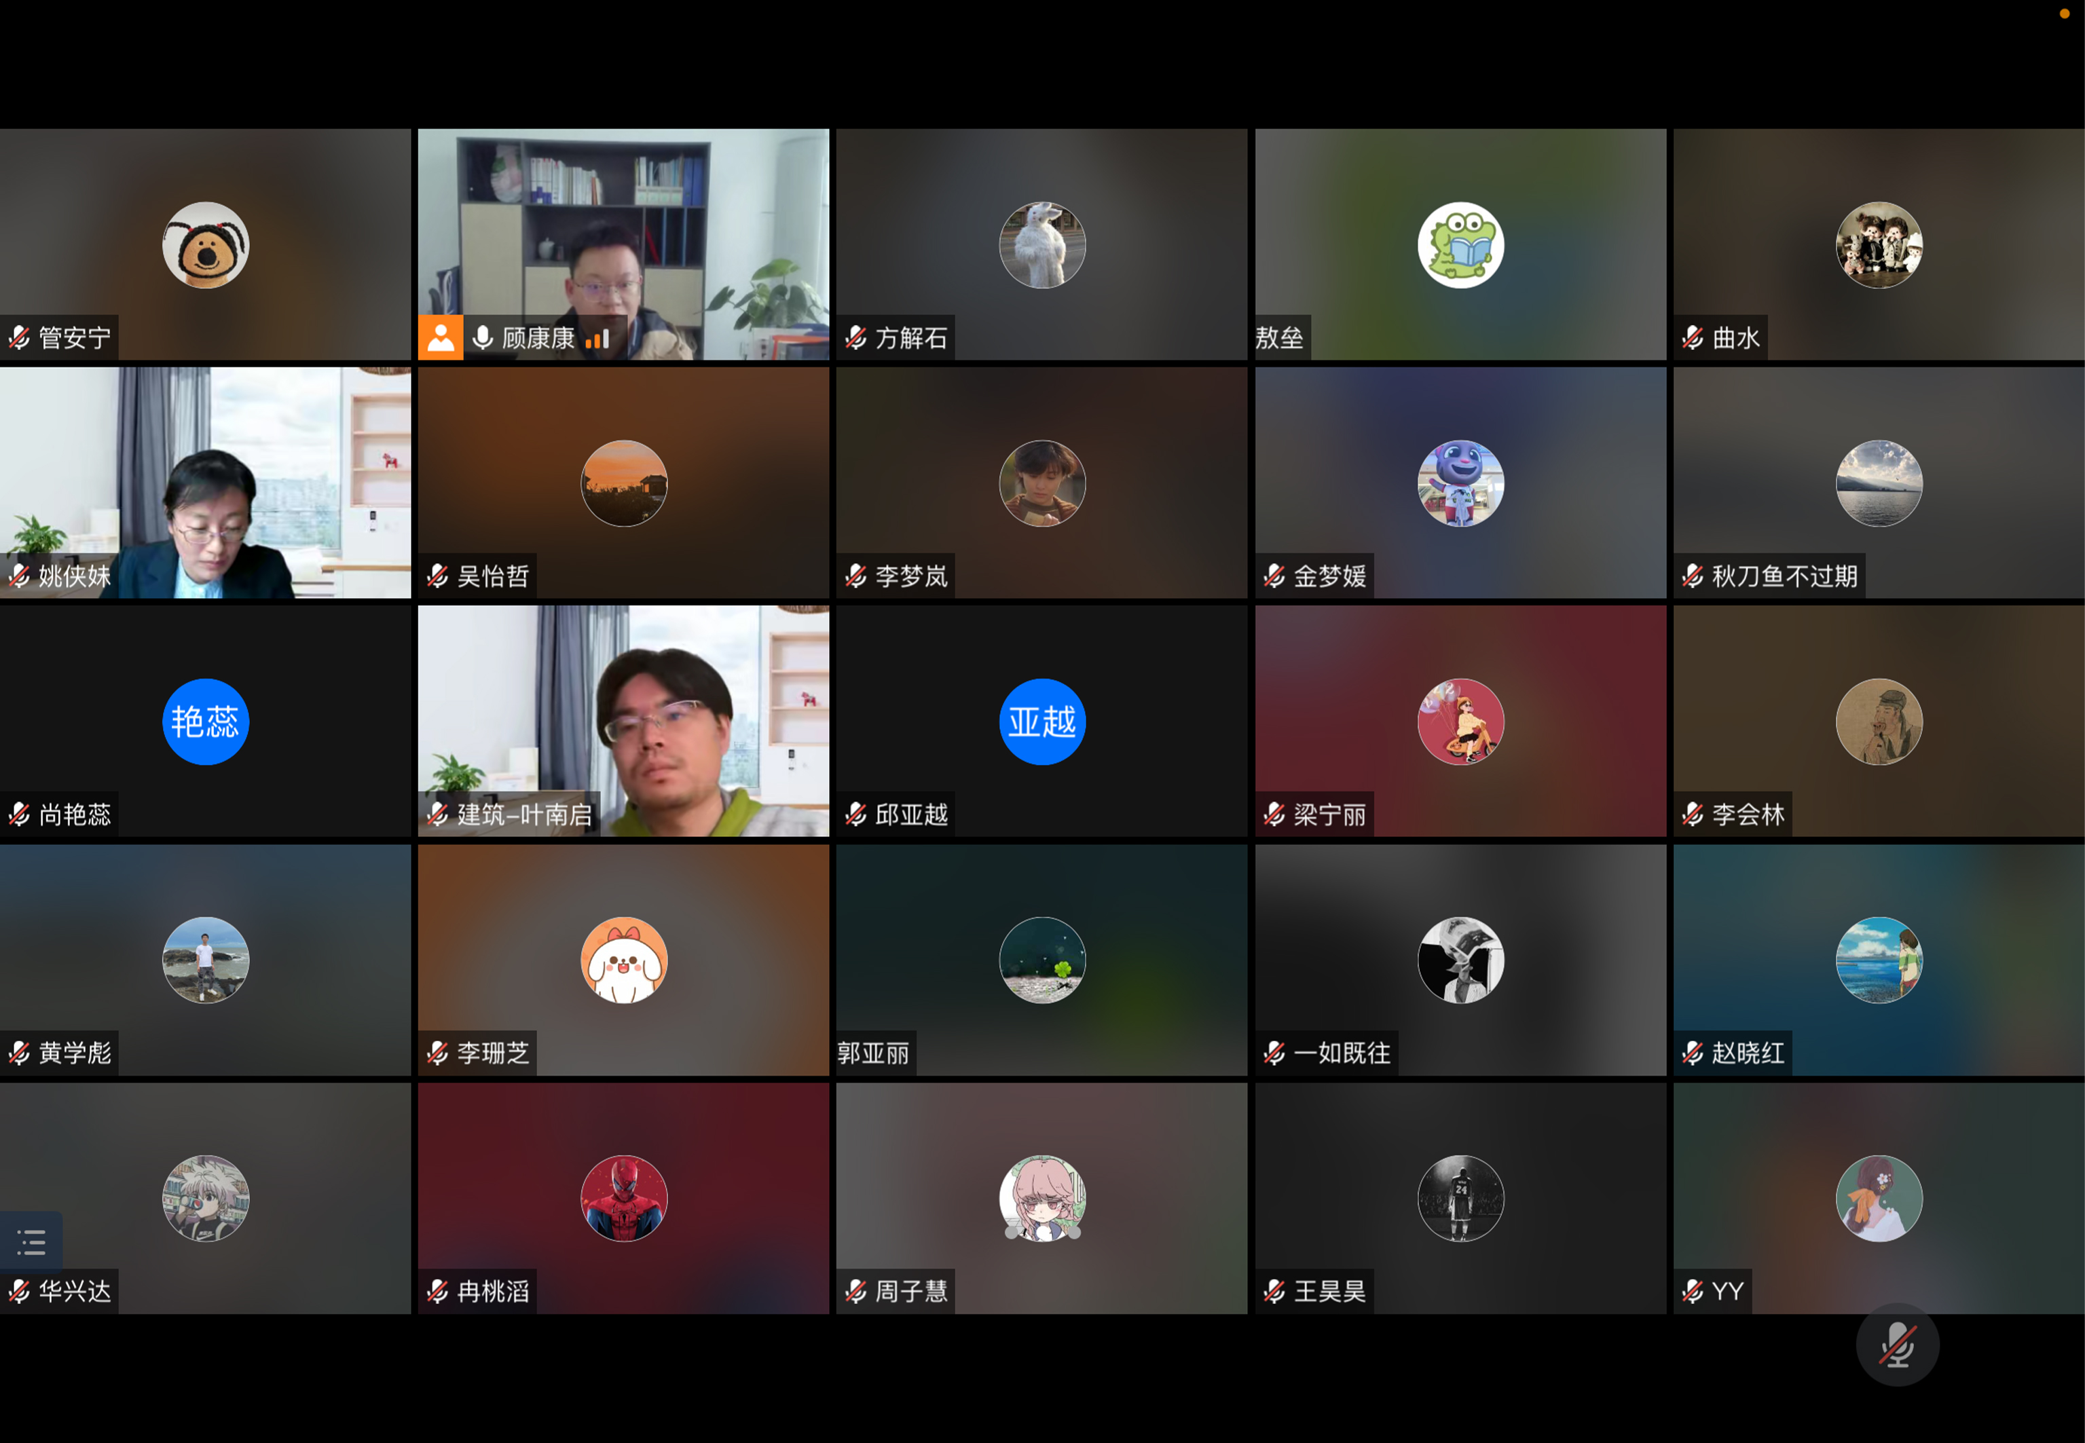This screenshot has width=2085, height=1443.
Task: Click the muted mic icon next to YY
Action: coord(1693,1291)
